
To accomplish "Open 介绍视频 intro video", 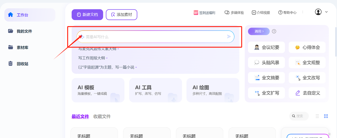I will pyautogui.click(x=261, y=13).
